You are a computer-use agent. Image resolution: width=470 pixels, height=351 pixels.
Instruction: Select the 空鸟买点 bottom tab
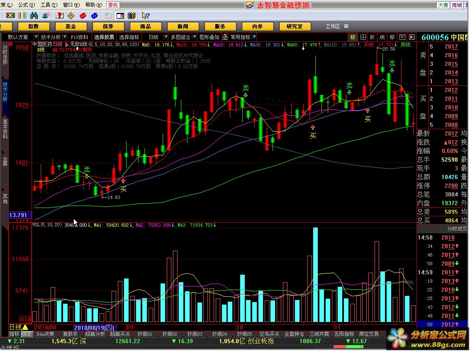click(269, 334)
